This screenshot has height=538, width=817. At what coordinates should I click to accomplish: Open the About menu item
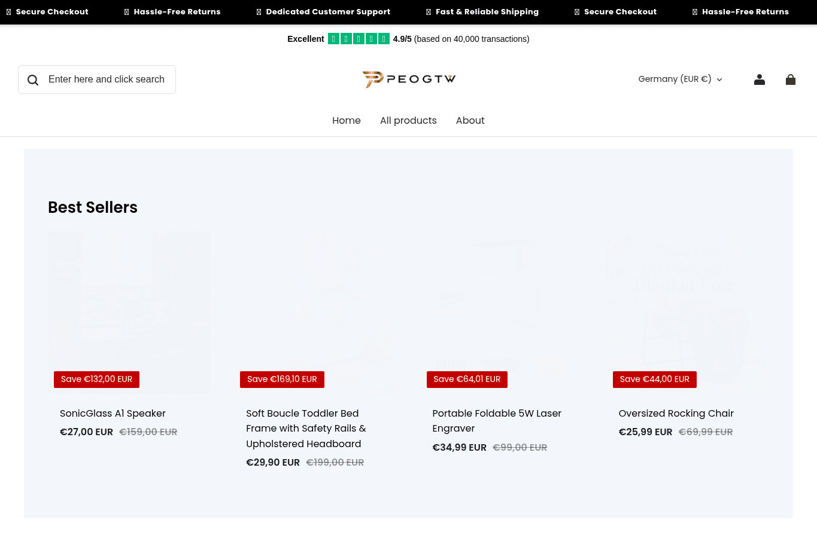pos(470,120)
